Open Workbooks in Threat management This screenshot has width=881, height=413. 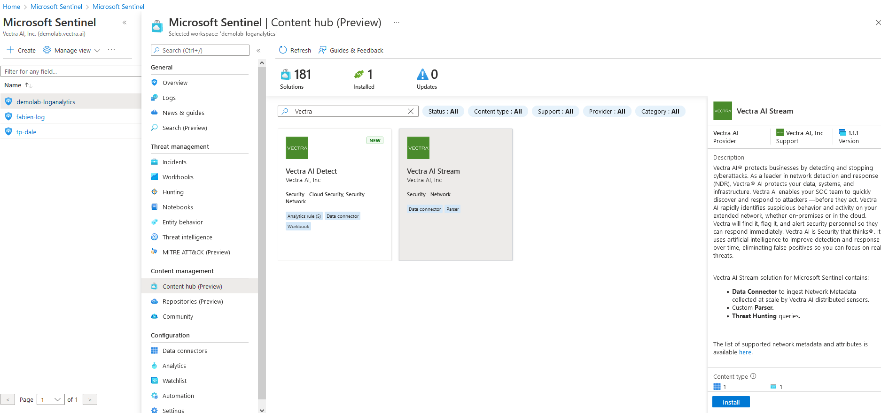coord(178,177)
